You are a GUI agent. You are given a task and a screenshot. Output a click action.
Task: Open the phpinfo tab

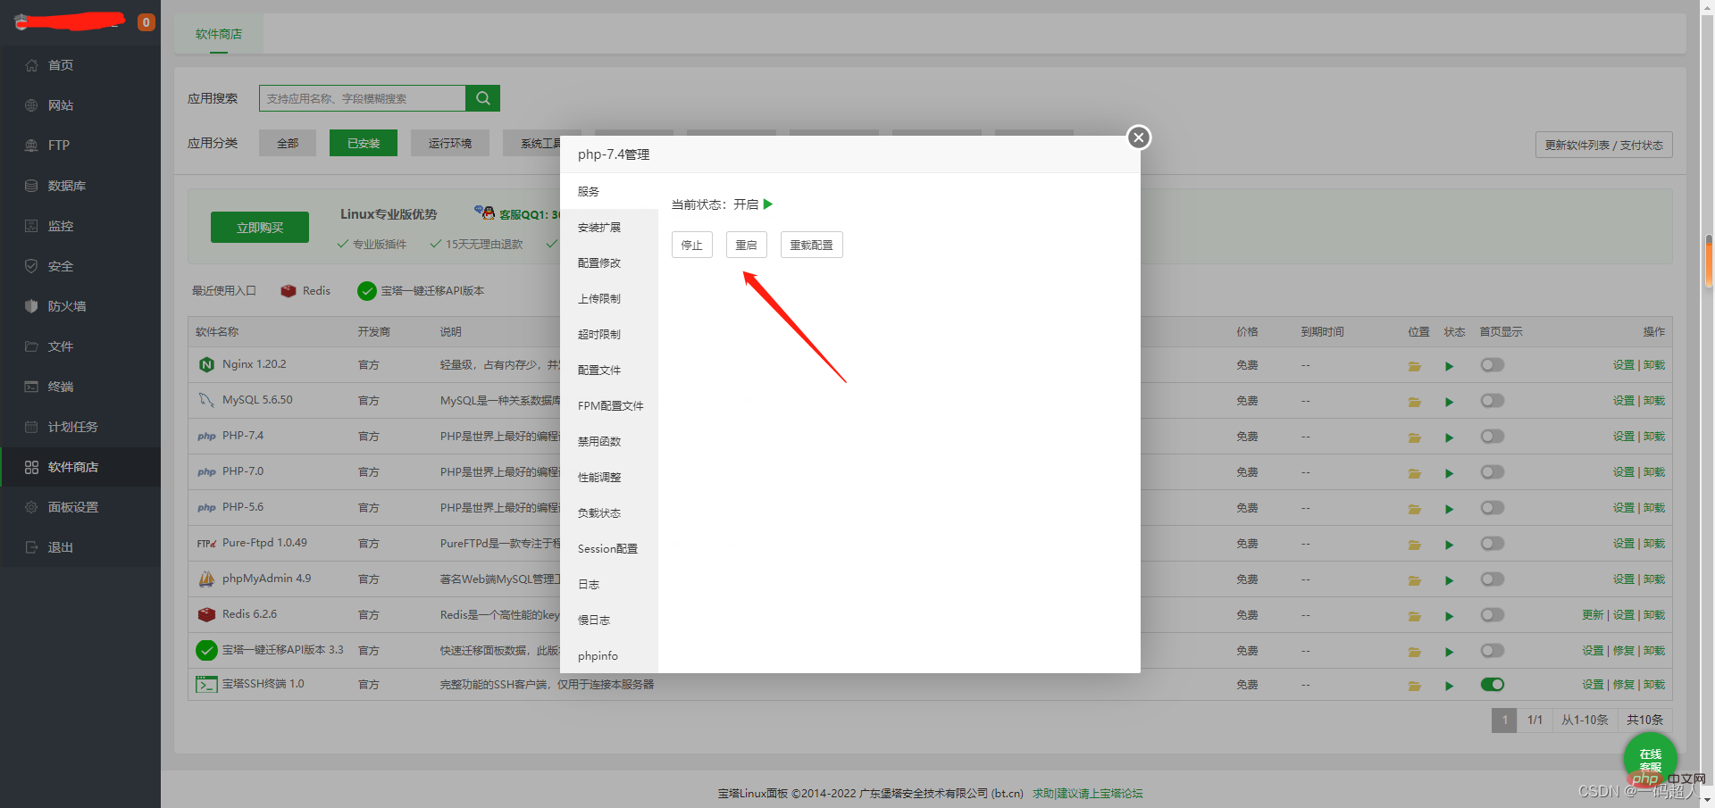point(609,656)
